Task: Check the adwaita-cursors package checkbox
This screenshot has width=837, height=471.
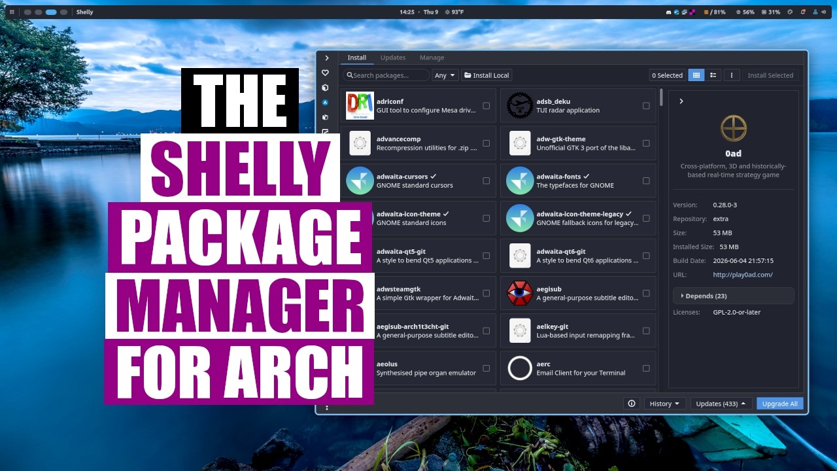Action: click(486, 181)
